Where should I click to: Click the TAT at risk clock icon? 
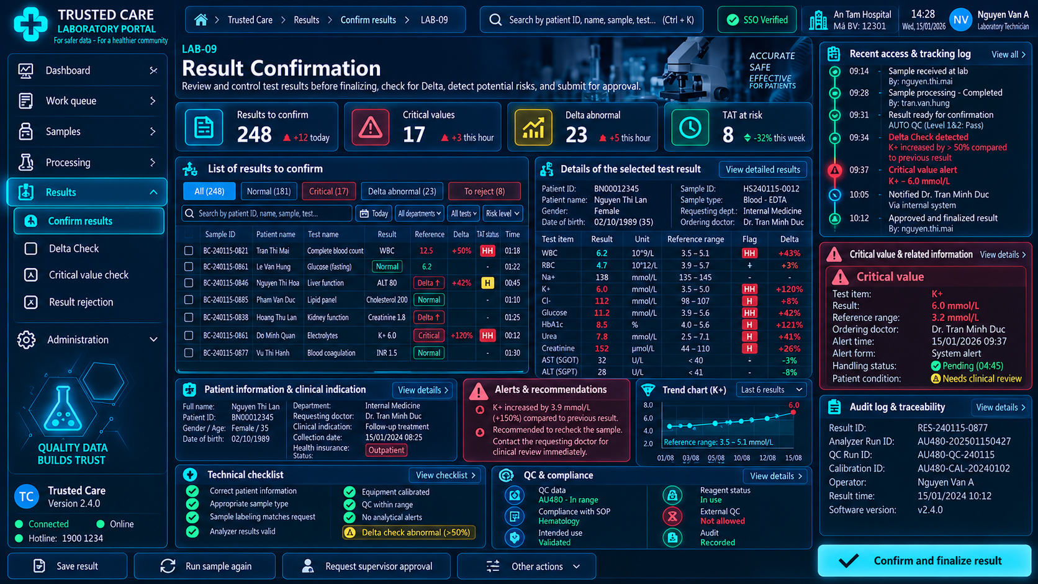[690, 127]
